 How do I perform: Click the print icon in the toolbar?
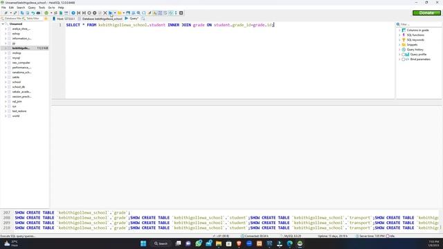pos(38,13)
